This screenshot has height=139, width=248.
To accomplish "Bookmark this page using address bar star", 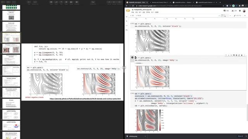I will [223, 6].
